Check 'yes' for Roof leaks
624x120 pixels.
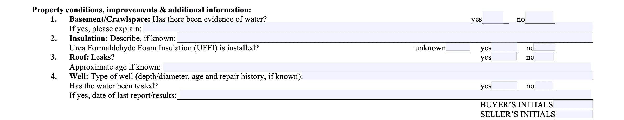504,56
